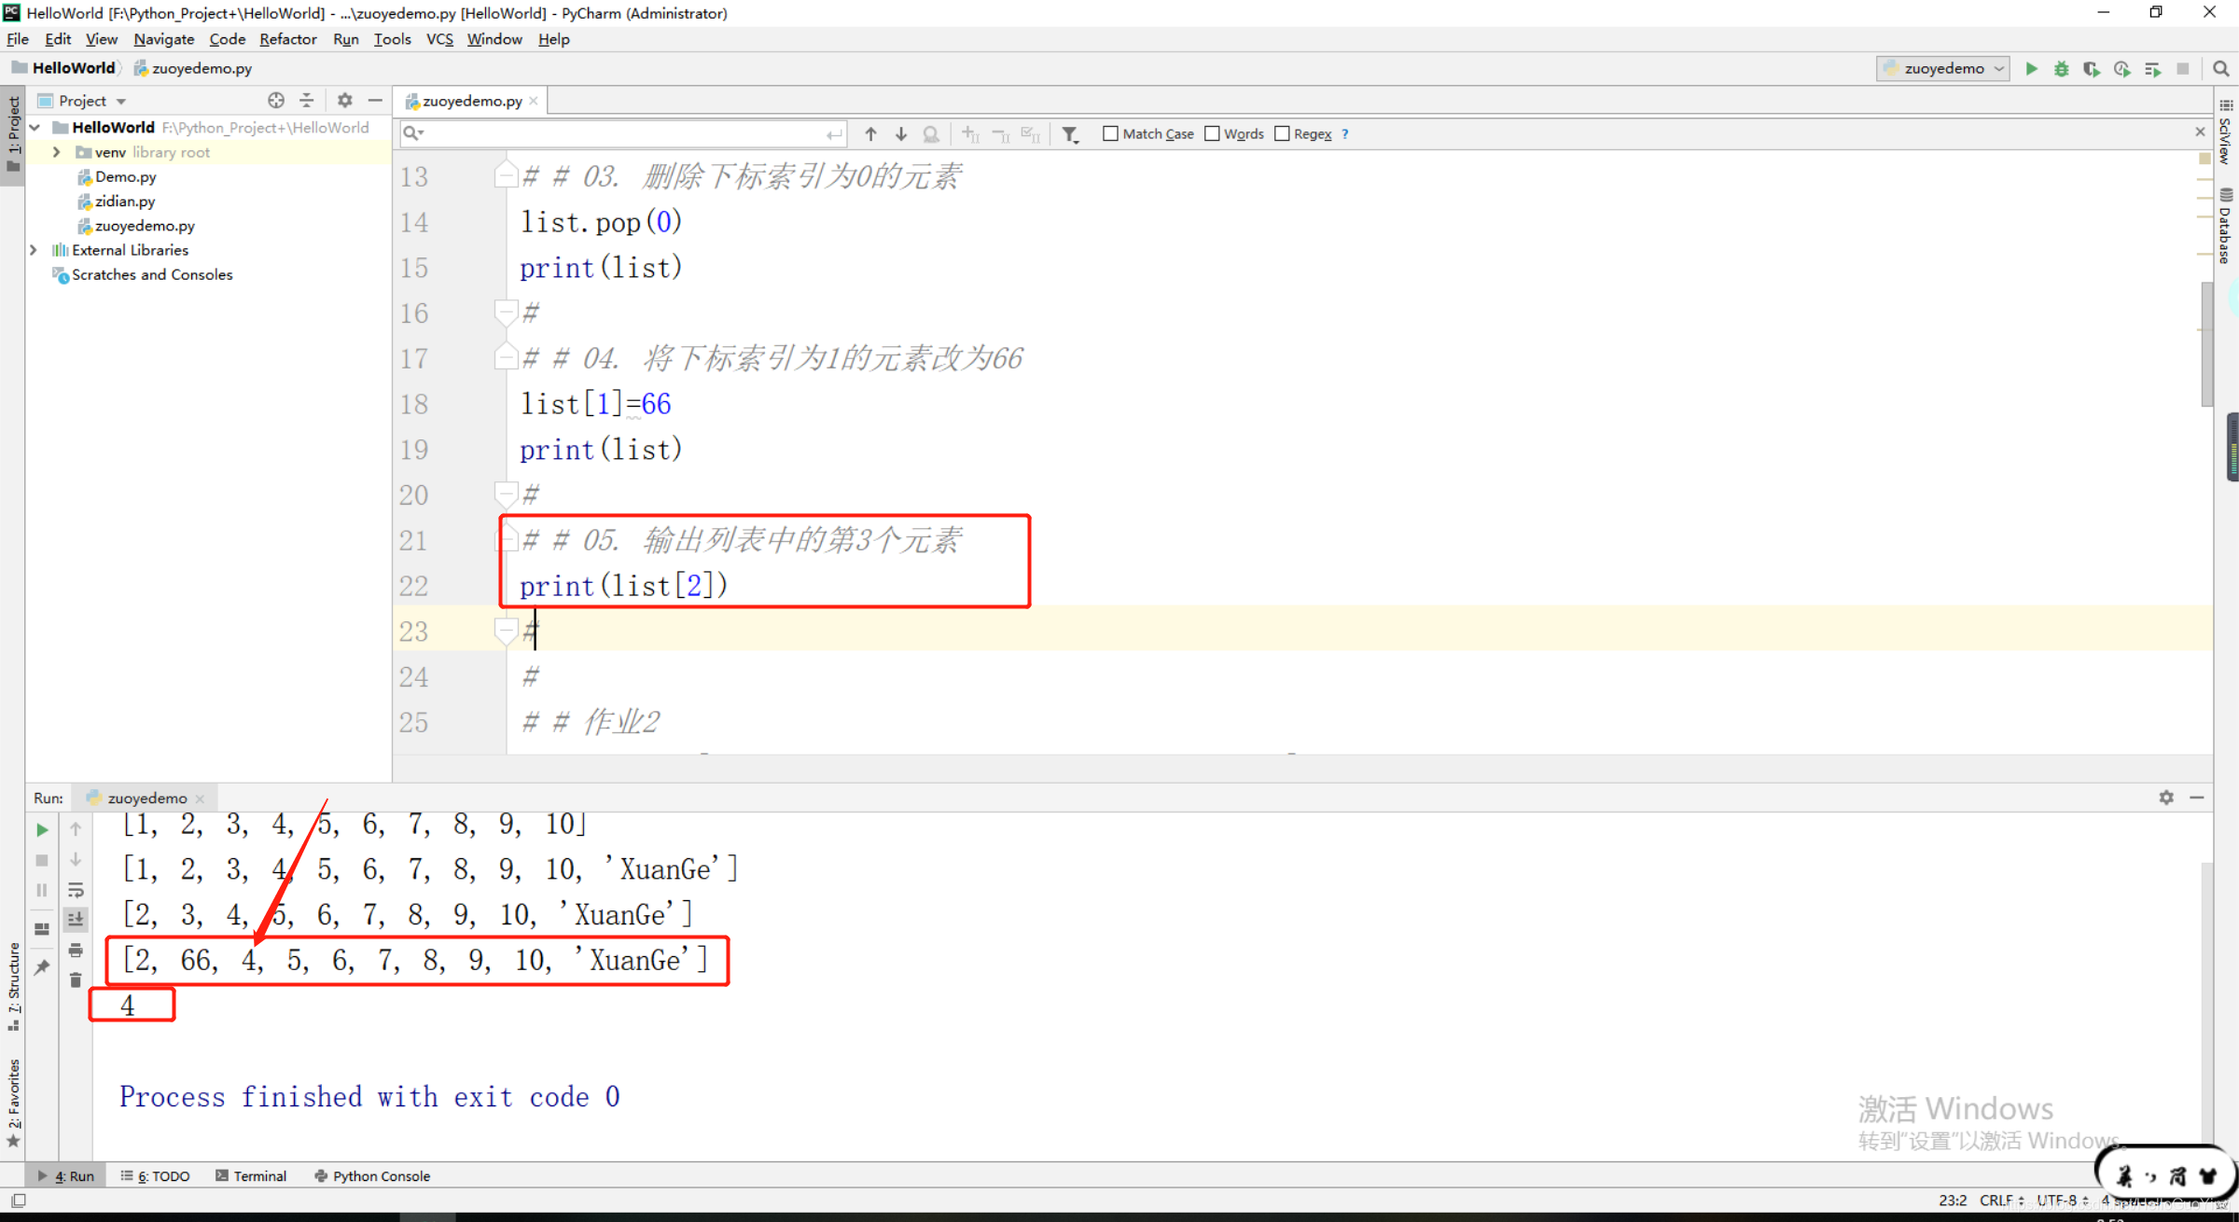2239x1222 pixels.
Task: Open zidian.py in project tree
Action: click(125, 201)
